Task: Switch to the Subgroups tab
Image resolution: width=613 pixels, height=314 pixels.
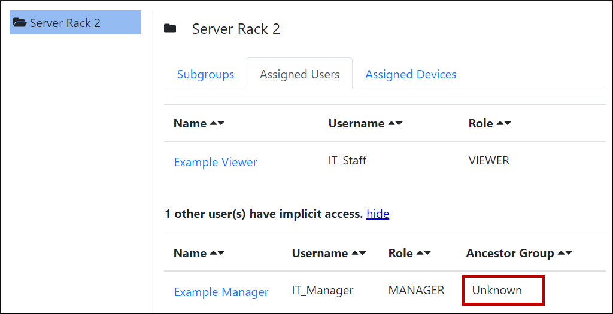Action: (205, 75)
